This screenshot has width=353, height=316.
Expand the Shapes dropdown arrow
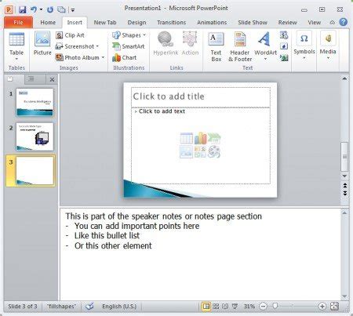144,35
